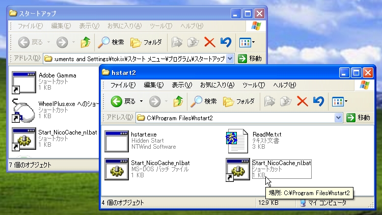Expand address bar dropdown in hstart2 window
Image resolution: width=382 pixels, height=215 pixels.
(338, 118)
